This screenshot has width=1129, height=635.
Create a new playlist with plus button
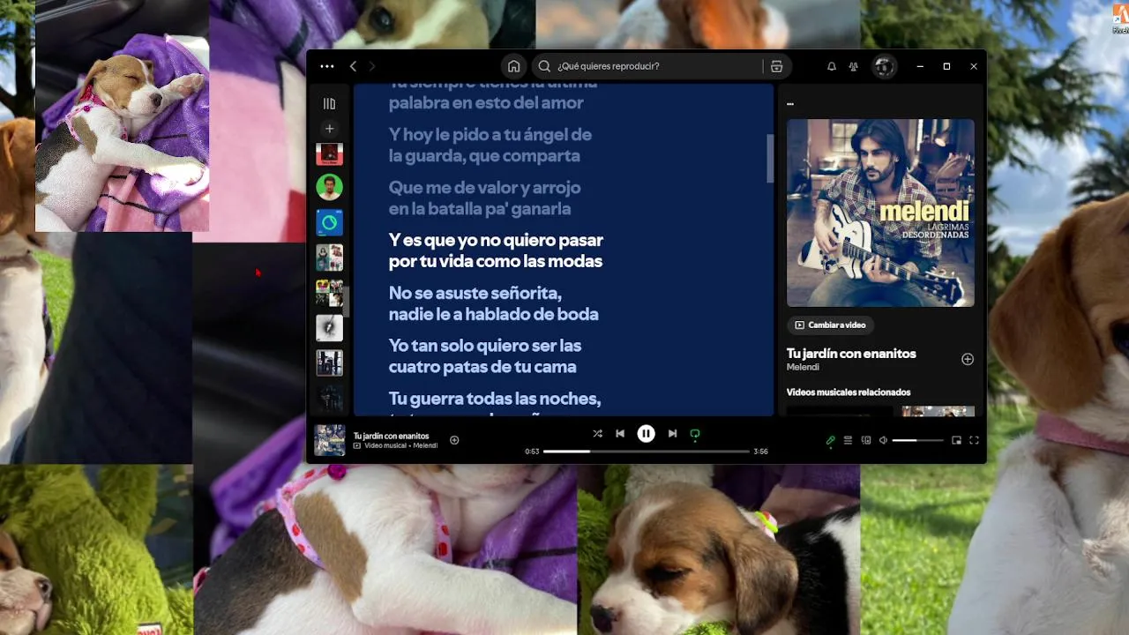pyautogui.click(x=329, y=129)
